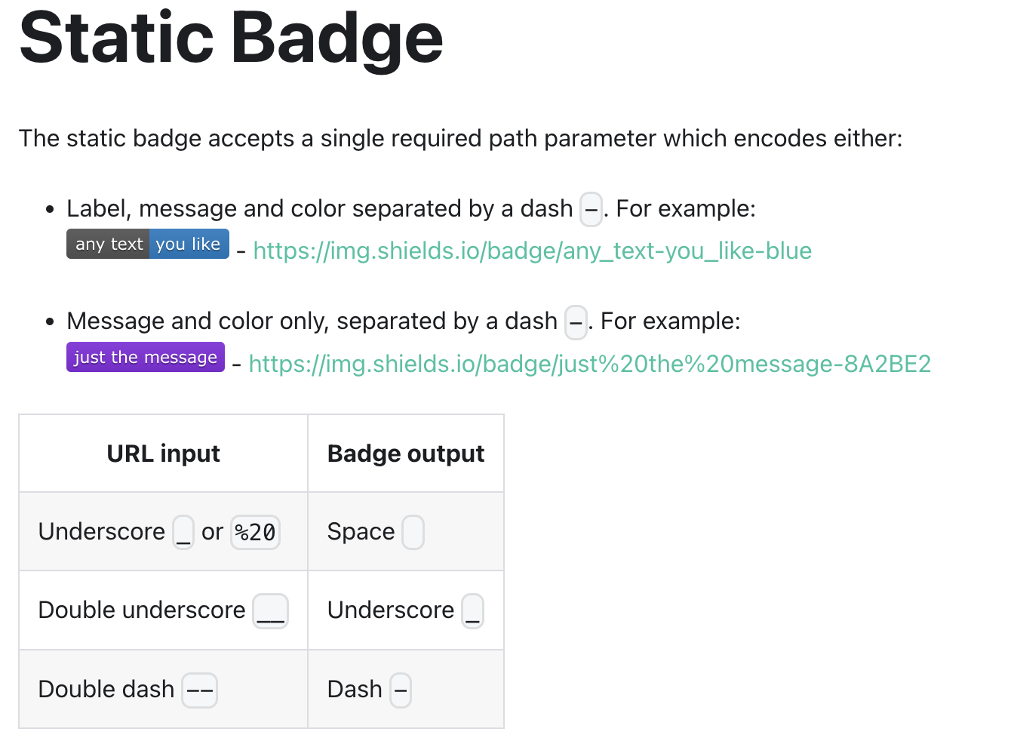Click the empty space chip next to 'Space'
Viewport: 1014px width, 735px height.
[413, 532]
